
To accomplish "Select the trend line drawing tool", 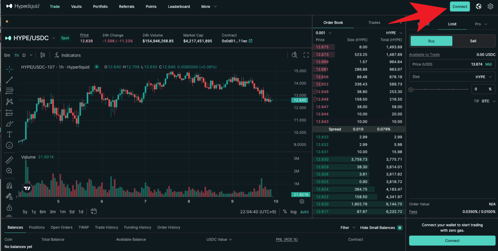I will pyautogui.click(x=9, y=80).
